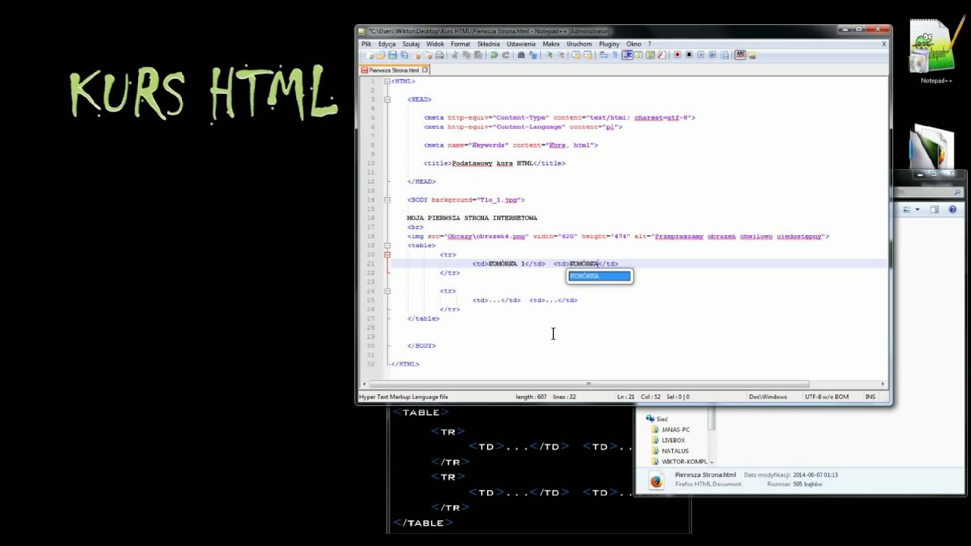This screenshot has height=546, width=971.
Task: Pick KOMÓRKA from the autocomplete popup
Action: click(599, 276)
